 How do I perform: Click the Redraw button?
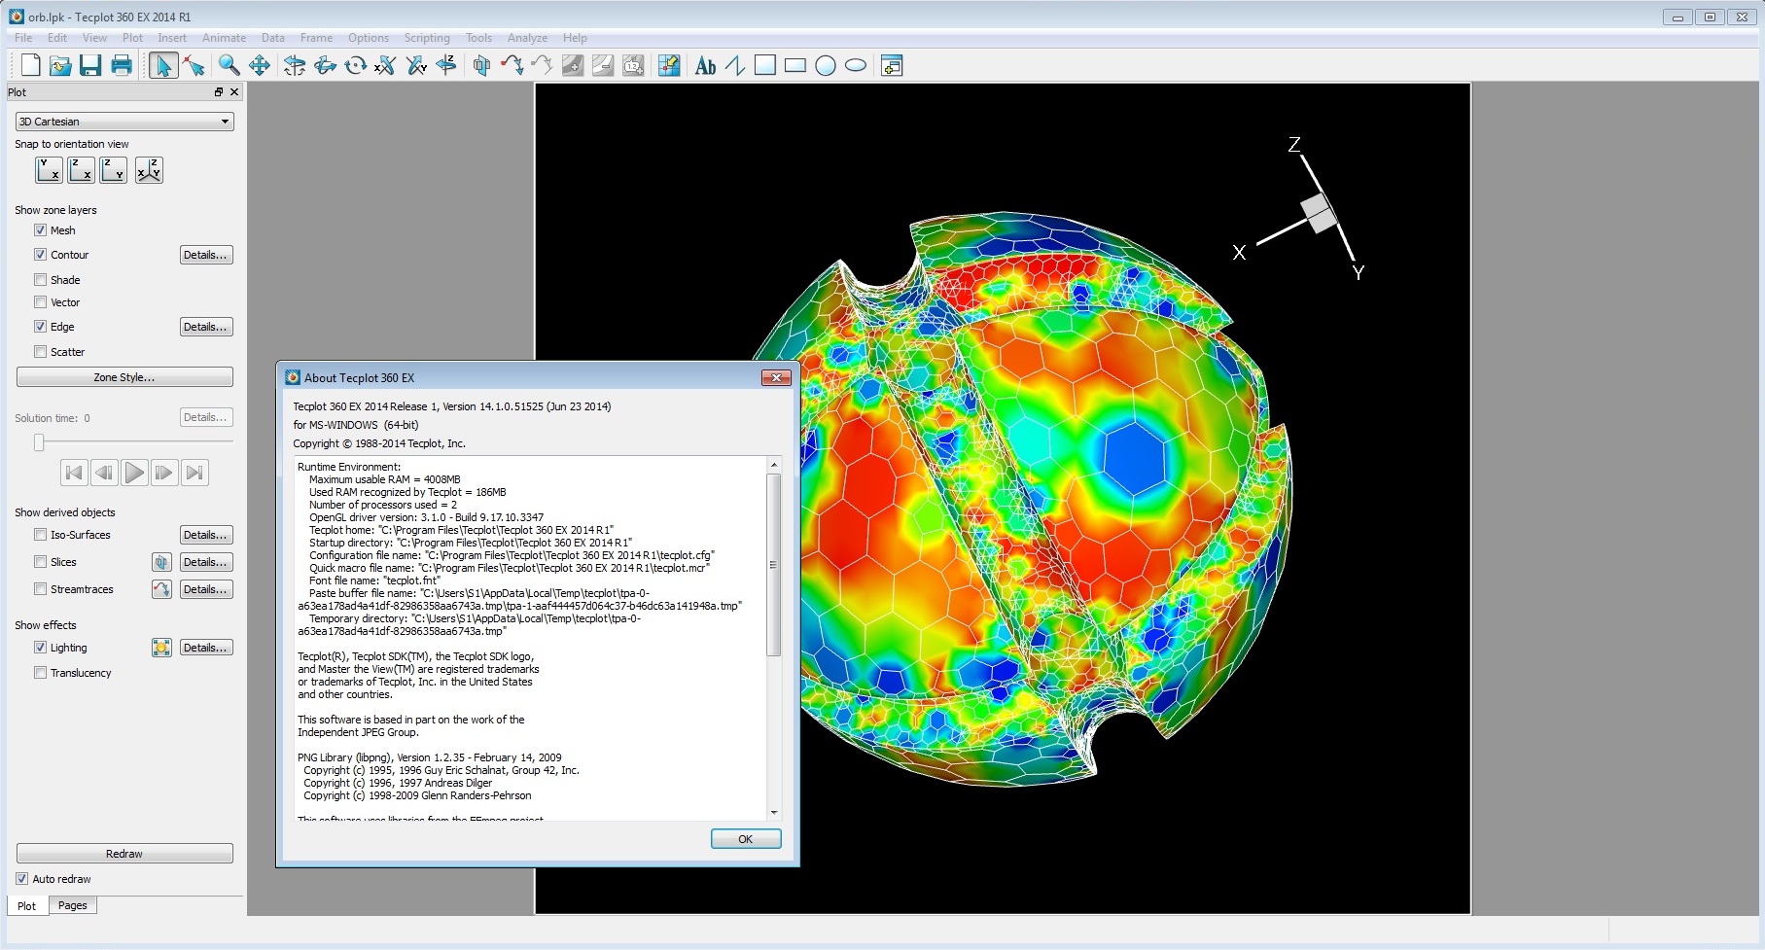[124, 854]
